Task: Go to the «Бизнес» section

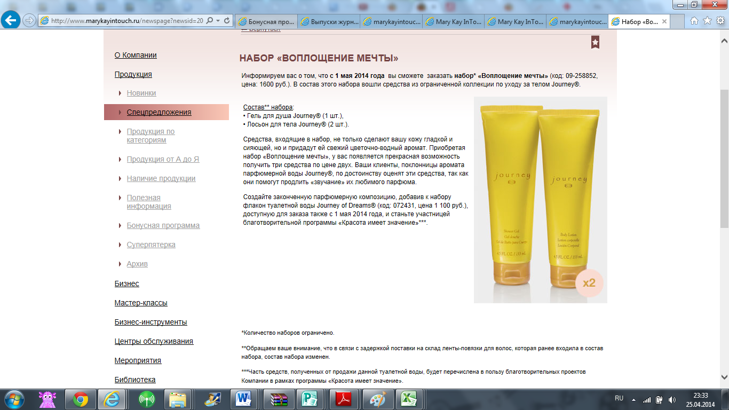Action: [127, 283]
